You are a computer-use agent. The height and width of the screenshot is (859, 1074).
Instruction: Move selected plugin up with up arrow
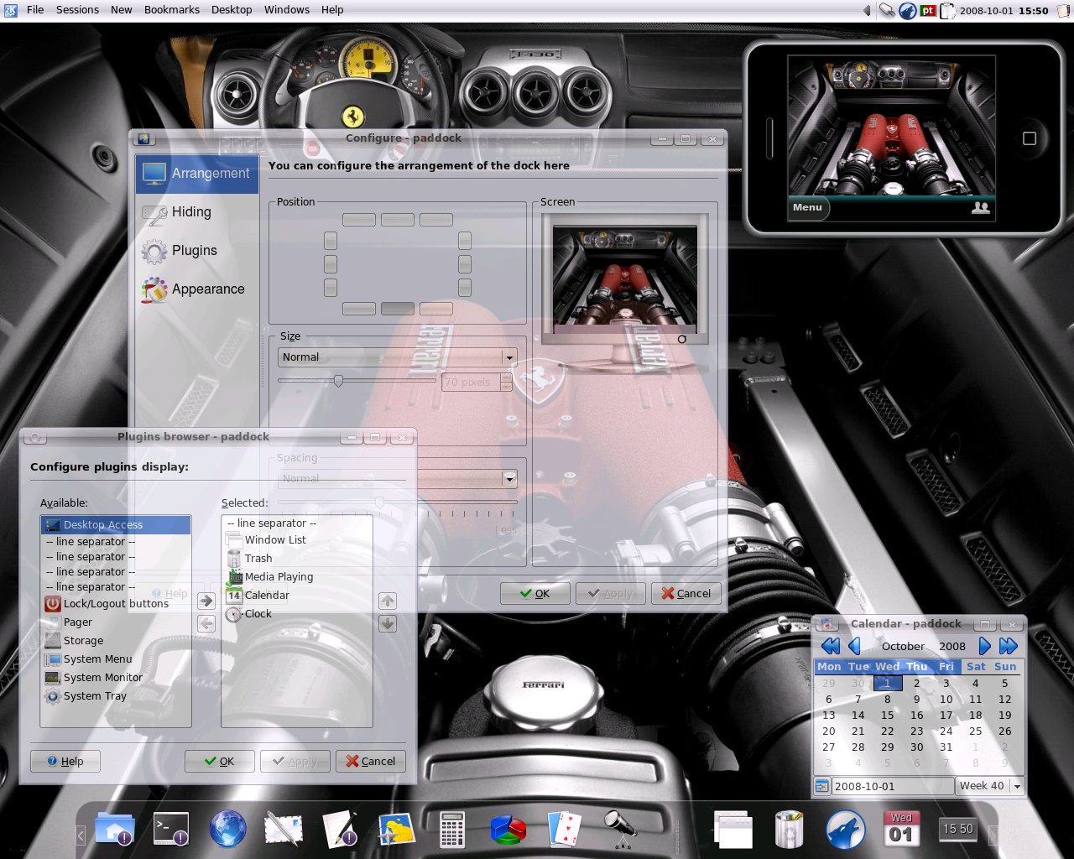pos(388,601)
